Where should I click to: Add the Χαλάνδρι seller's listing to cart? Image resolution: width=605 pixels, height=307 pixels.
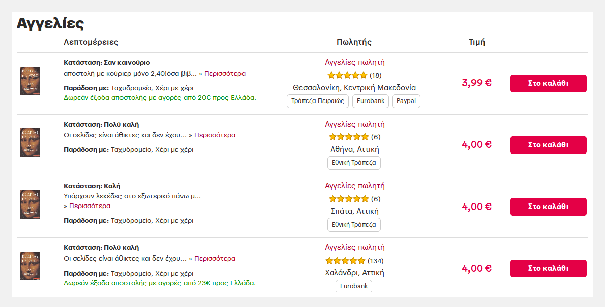[x=549, y=268]
